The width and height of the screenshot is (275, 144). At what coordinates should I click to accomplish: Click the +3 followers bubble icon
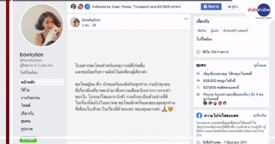pos(87,7)
